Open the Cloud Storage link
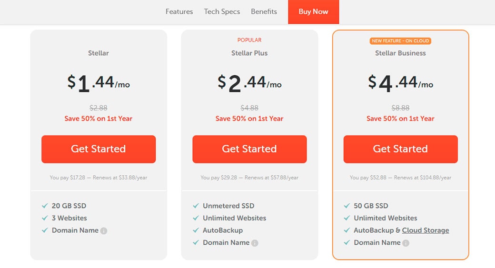Screen dimensions: 495x268 click(x=426, y=230)
